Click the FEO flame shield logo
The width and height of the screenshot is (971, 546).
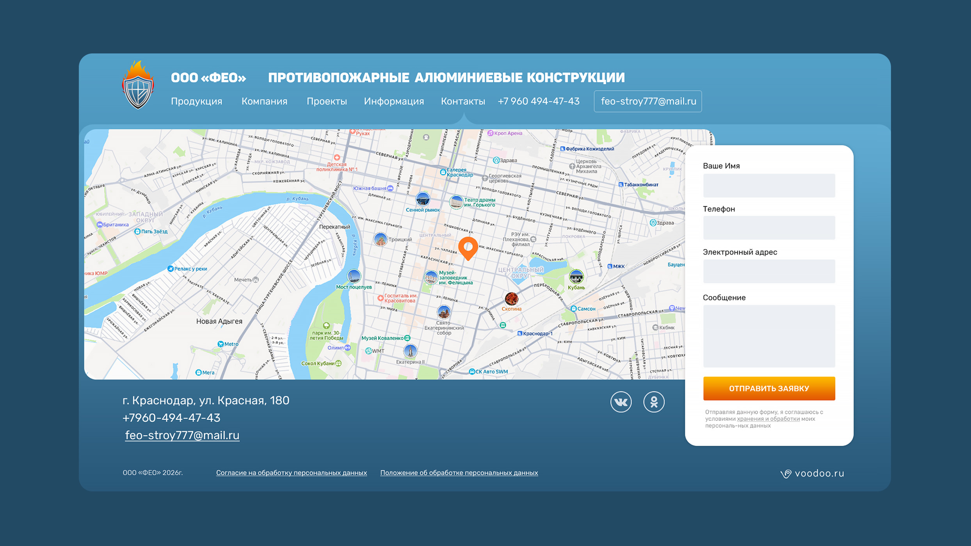[x=138, y=85]
